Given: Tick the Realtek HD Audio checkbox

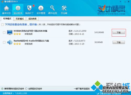Looking at the screenshot, I should point(4,42).
